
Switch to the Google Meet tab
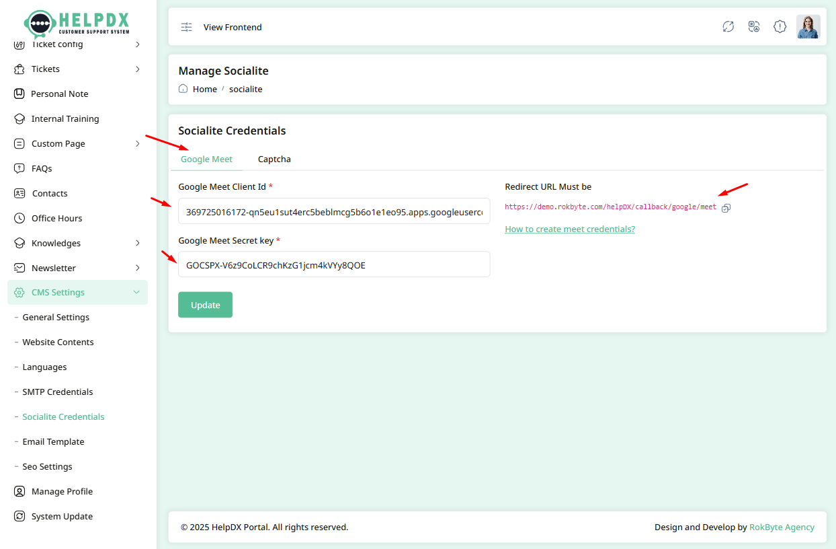click(x=206, y=159)
